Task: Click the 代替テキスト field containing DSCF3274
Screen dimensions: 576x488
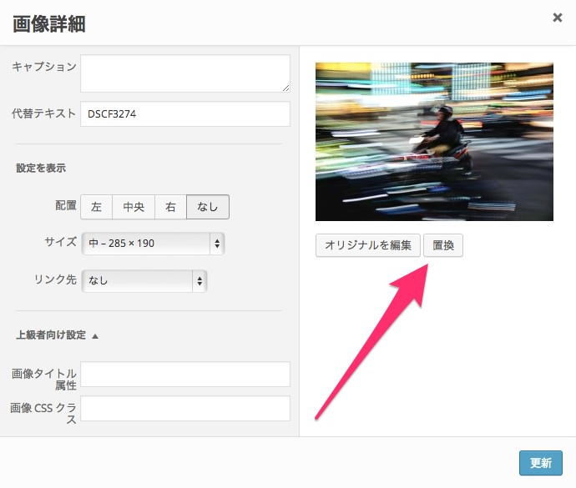Action: [185, 113]
